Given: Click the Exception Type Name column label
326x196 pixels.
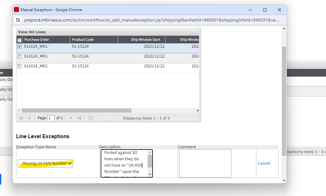Looking at the screenshot, I should coord(36,147).
